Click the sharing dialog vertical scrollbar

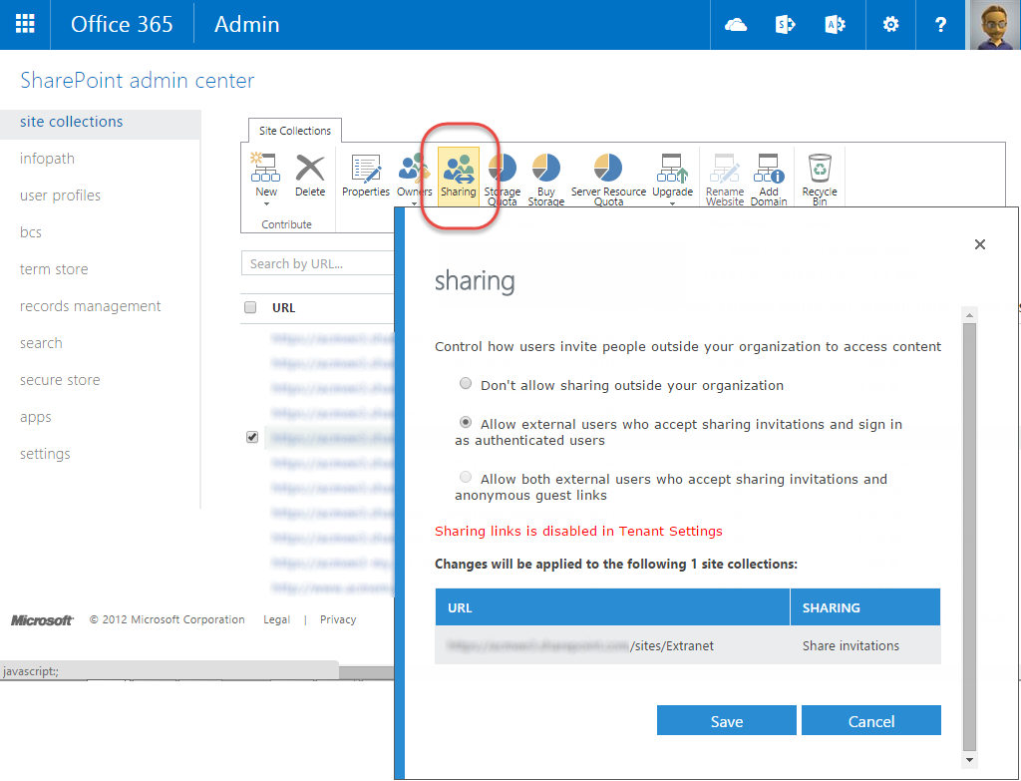969,539
